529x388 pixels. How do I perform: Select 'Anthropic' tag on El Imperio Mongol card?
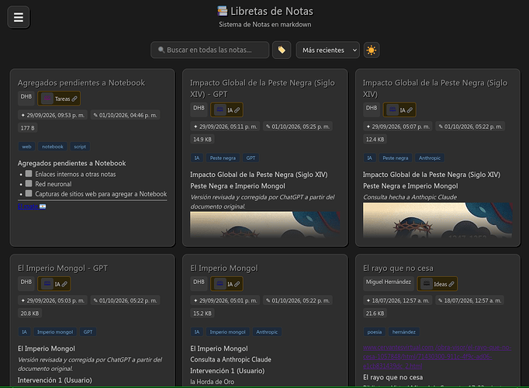(x=267, y=332)
